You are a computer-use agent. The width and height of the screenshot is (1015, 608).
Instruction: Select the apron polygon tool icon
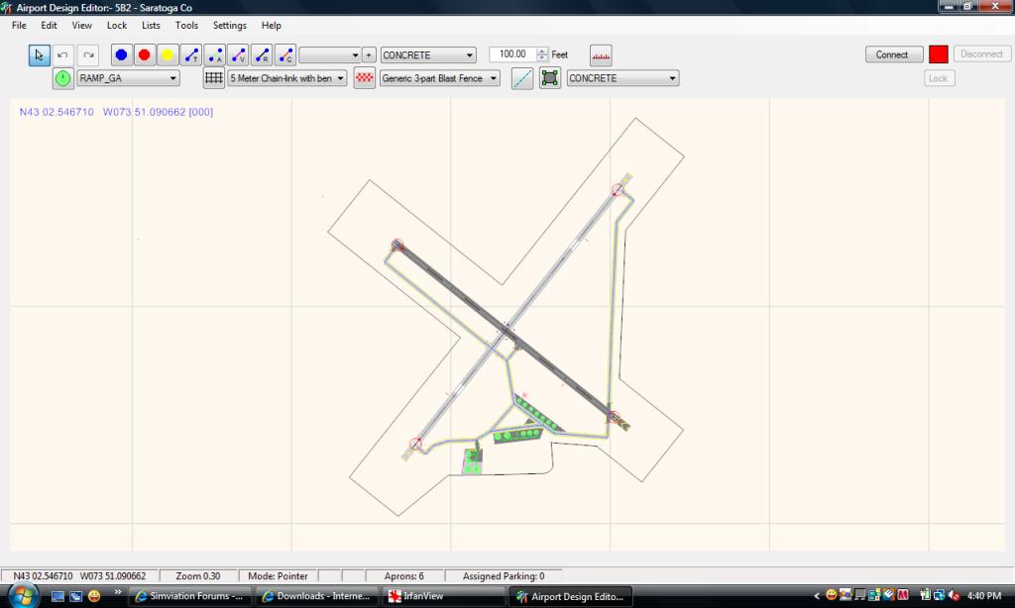click(x=550, y=78)
